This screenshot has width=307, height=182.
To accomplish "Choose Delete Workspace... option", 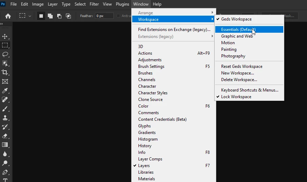I will coord(249,80).
